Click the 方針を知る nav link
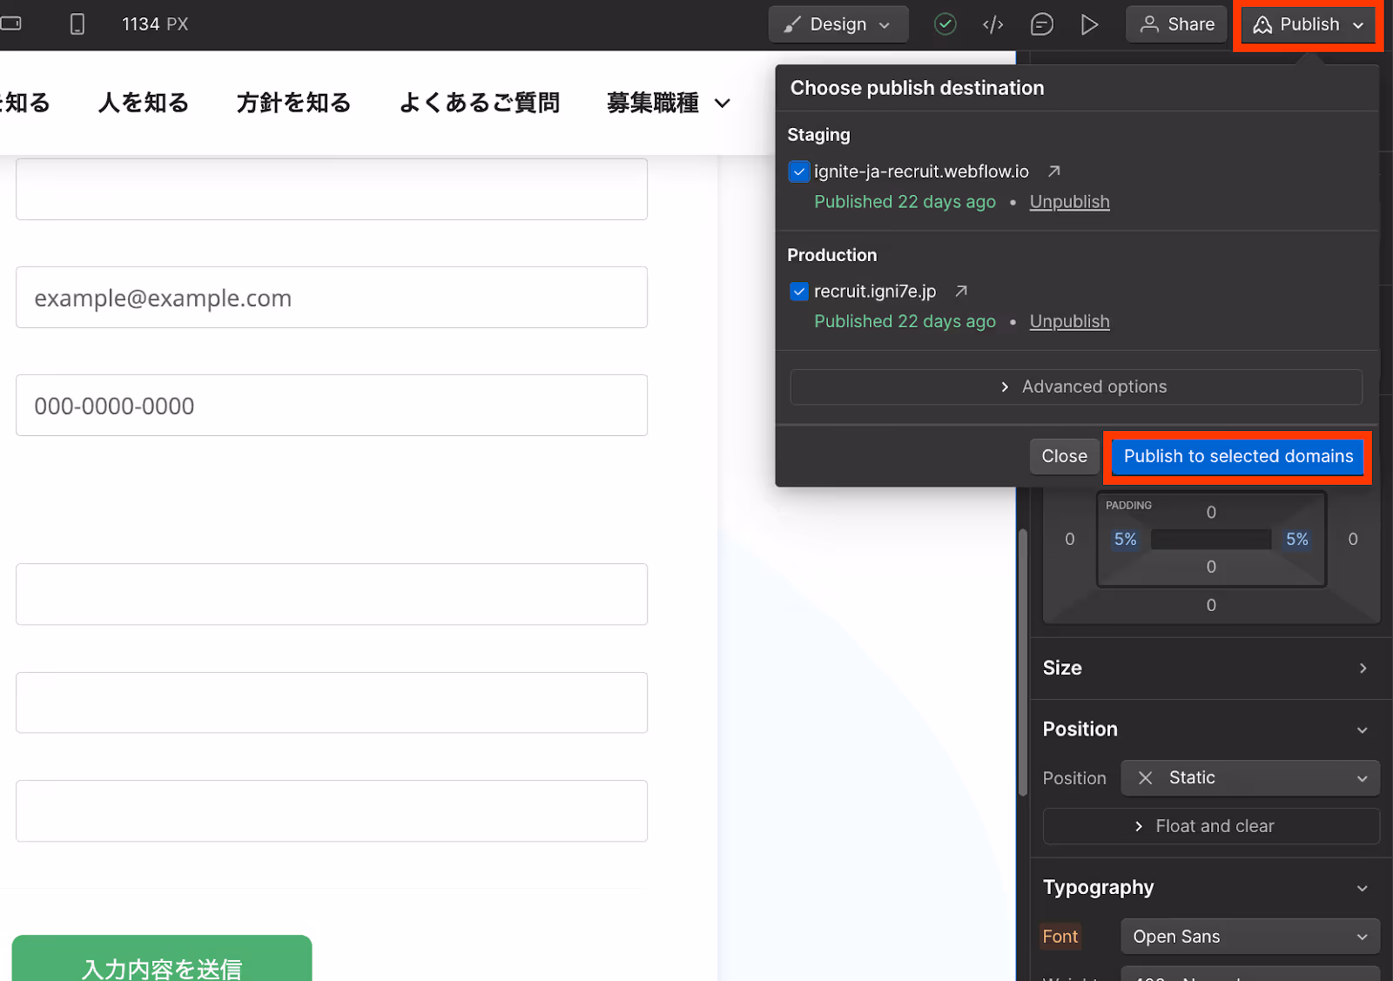The width and height of the screenshot is (1393, 981). point(293,103)
